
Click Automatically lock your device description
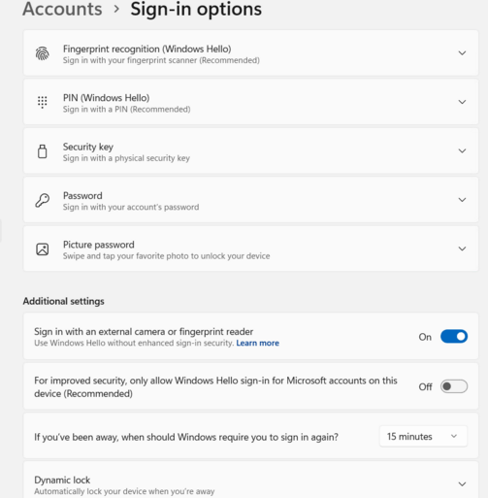124,491
